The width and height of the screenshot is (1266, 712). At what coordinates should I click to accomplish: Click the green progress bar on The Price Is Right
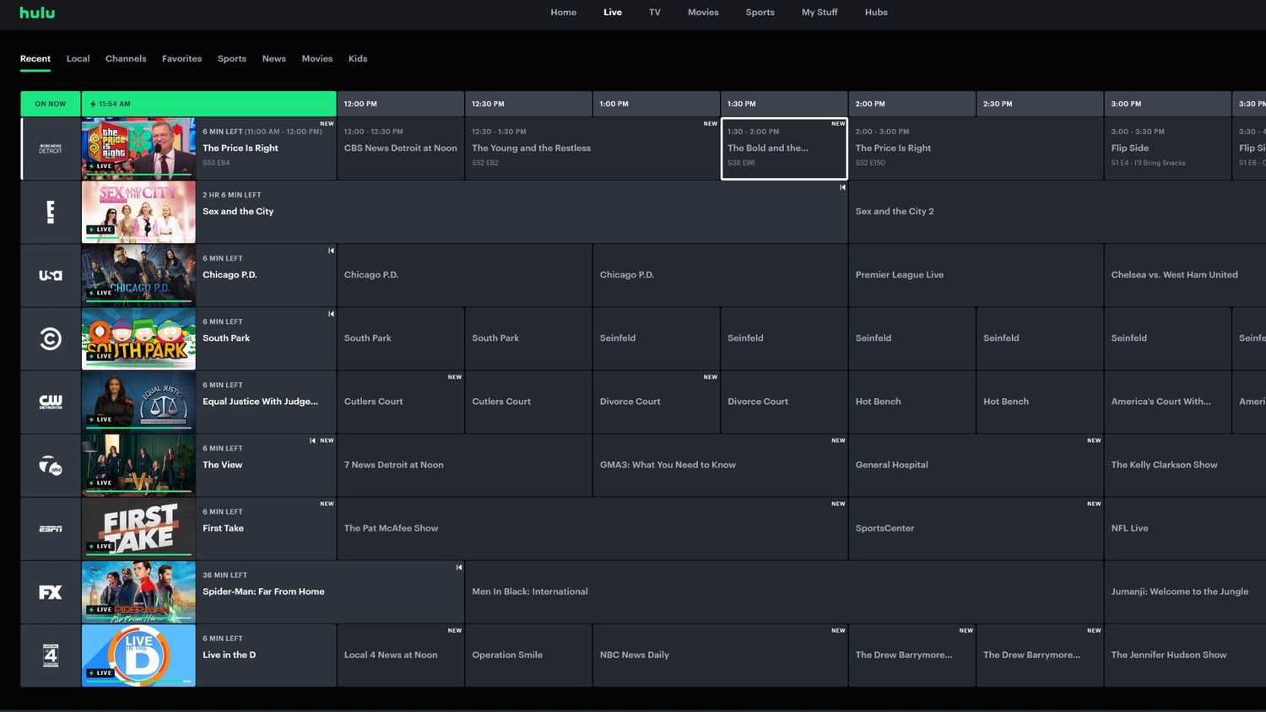click(x=138, y=175)
